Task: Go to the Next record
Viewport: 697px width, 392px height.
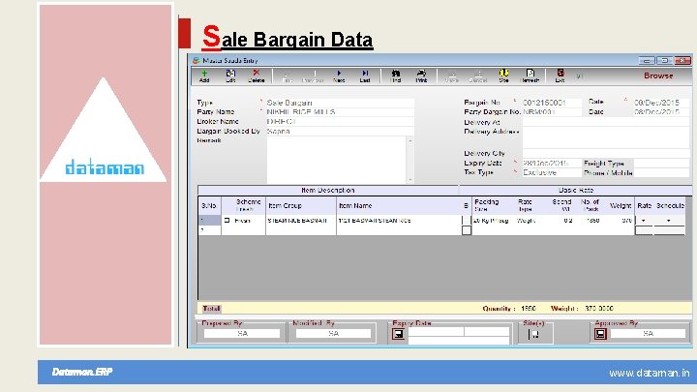Action: (339, 76)
